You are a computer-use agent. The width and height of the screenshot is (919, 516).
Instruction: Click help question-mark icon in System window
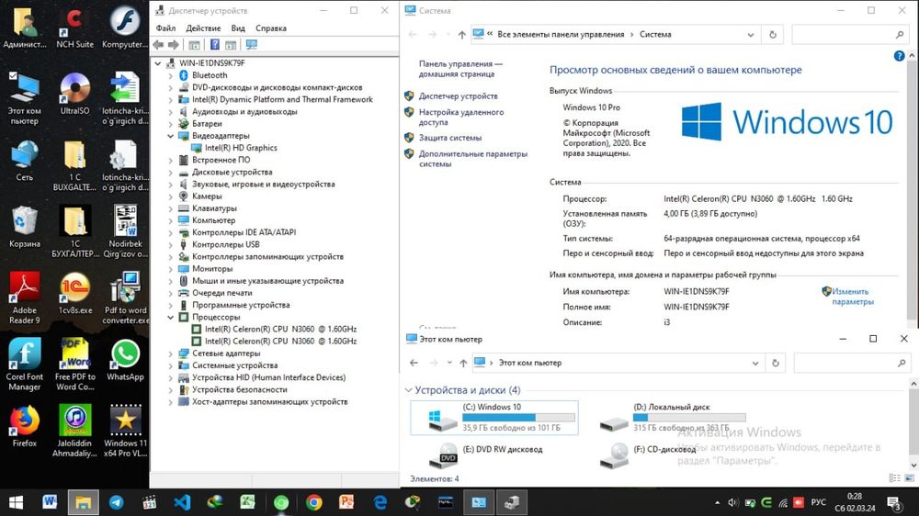click(x=899, y=56)
